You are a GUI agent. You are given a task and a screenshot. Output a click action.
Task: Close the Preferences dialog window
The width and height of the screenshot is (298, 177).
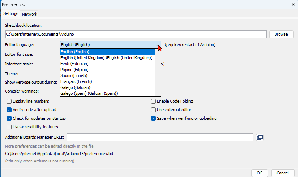click(292, 5)
